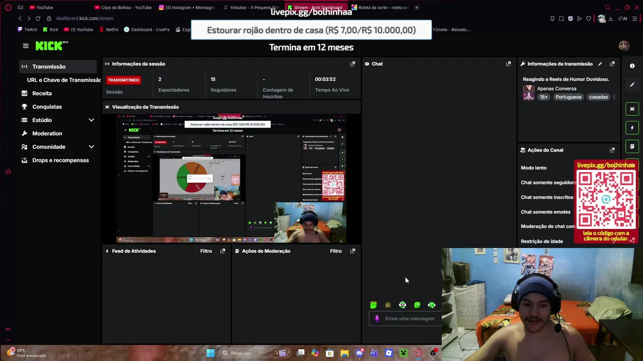Image resolution: width=643 pixels, height=361 pixels.
Task: Open File Explorer from the taskbar
Action: (345, 353)
